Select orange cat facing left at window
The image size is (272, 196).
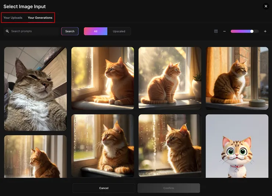tap(103, 78)
